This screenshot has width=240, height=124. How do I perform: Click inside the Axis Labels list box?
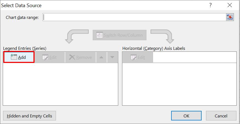(179, 84)
